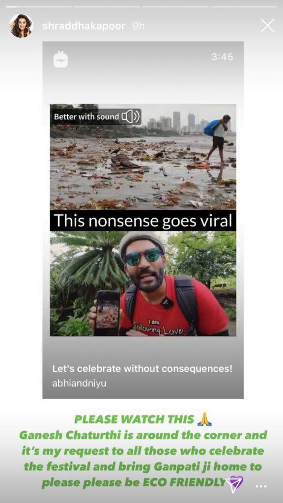This screenshot has width=283, height=503.
Task: Jump to the fourth story progress segment
Action: [244, 6]
